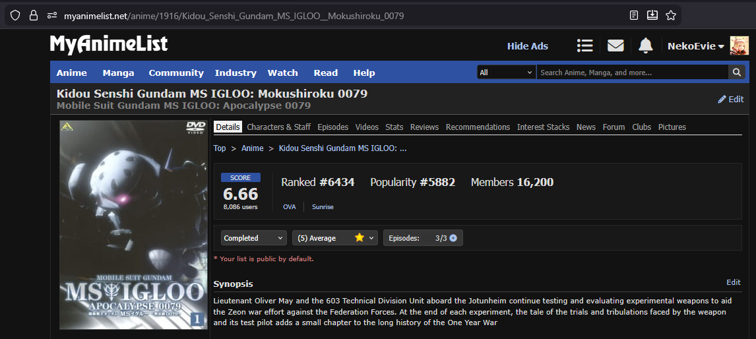Bookmark this page with the star icon
Viewport: 756px width, 339px height.
tap(671, 15)
